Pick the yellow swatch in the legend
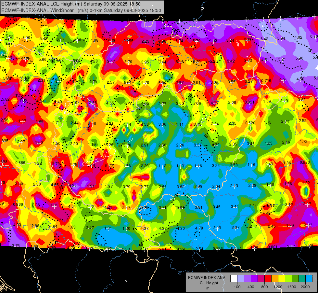This screenshot has height=293, width=318. pos(282,279)
